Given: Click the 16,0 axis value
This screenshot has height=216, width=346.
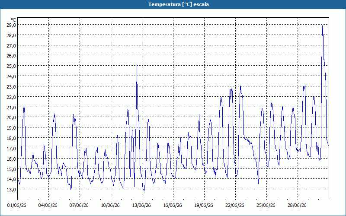Looking at the screenshot, I should 11,159.
